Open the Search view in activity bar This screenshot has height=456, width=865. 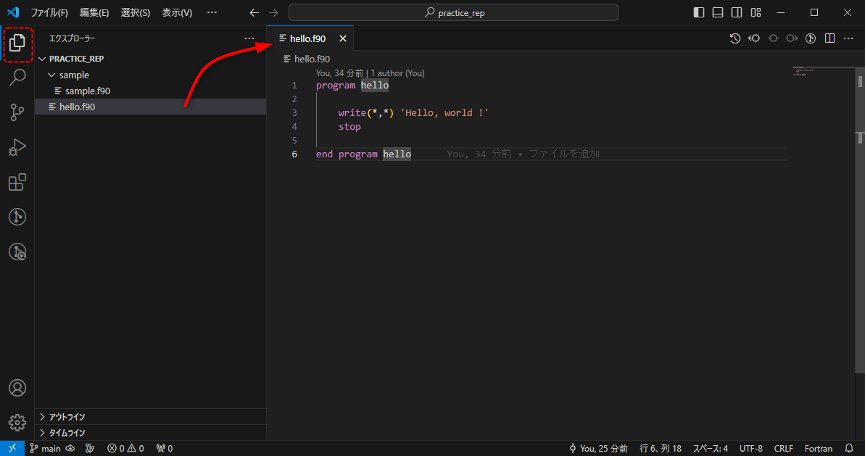pyautogui.click(x=17, y=77)
